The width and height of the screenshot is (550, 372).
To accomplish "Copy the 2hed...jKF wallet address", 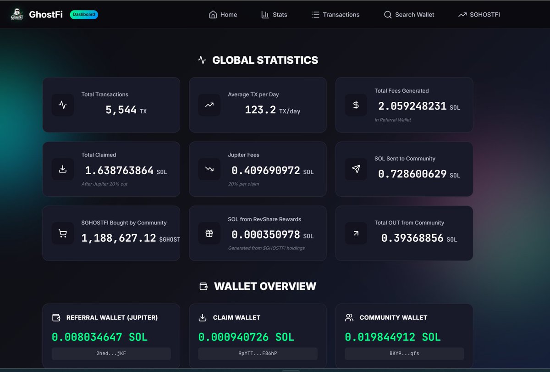I will click(x=111, y=354).
